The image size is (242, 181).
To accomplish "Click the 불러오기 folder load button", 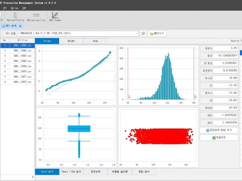I will coord(157,33).
